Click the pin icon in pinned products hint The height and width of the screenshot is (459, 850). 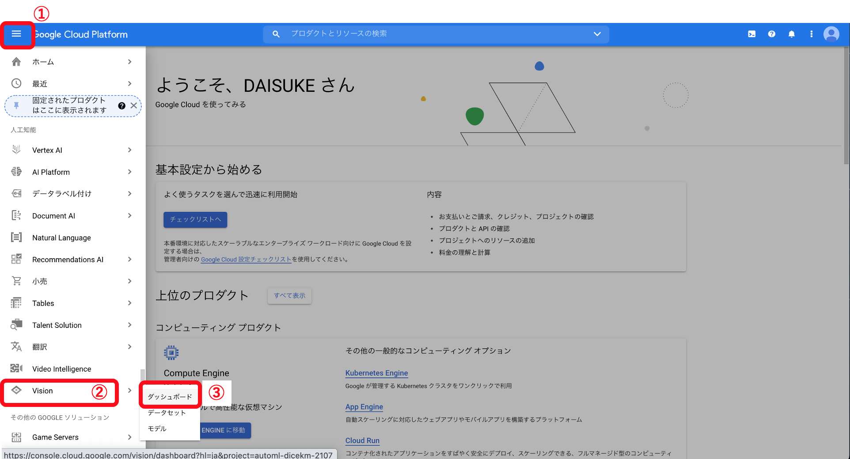click(x=16, y=105)
